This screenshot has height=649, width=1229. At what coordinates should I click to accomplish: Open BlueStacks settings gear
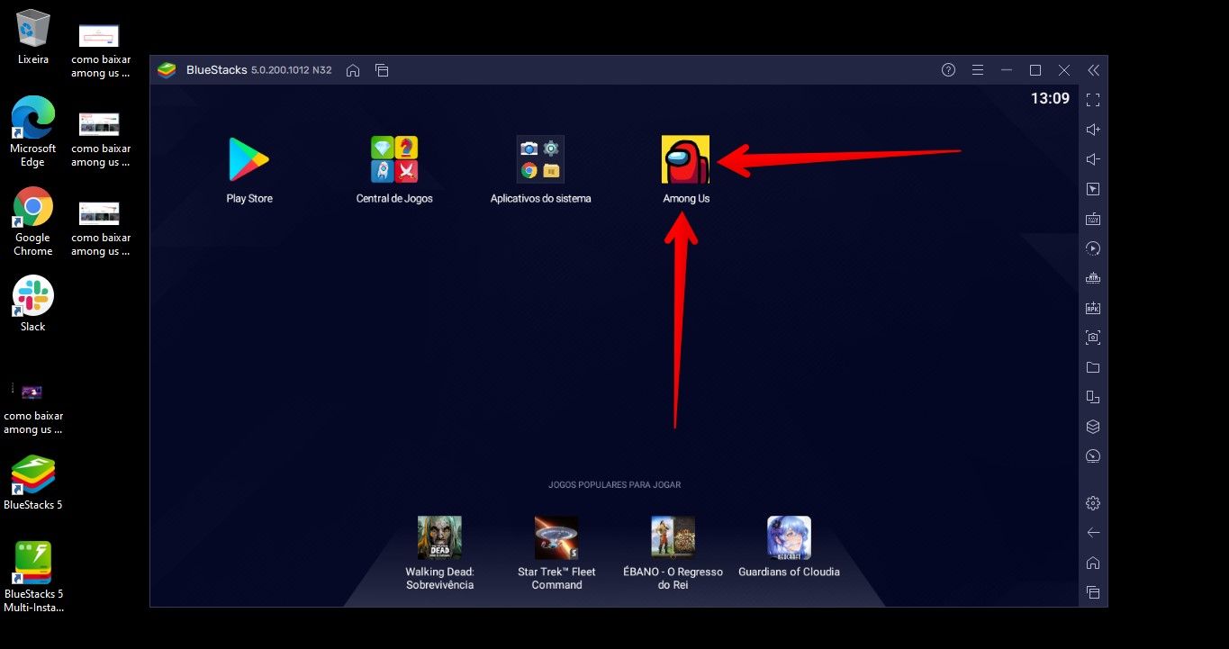tap(1093, 503)
